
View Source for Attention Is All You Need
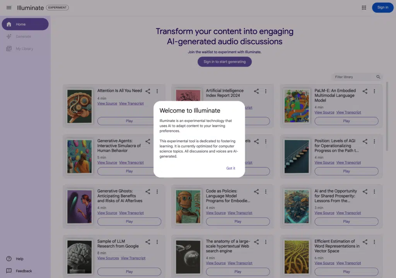coord(107,104)
